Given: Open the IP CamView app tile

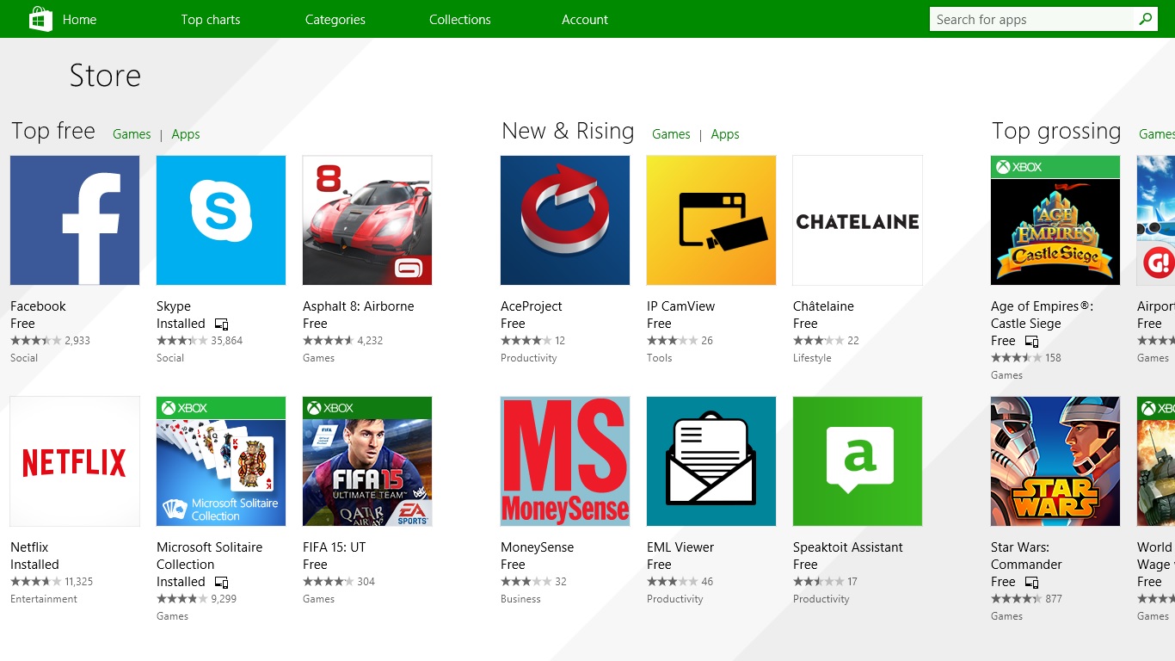Looking at the screenshot, I should pyautogui.click(x=711, y=220).
